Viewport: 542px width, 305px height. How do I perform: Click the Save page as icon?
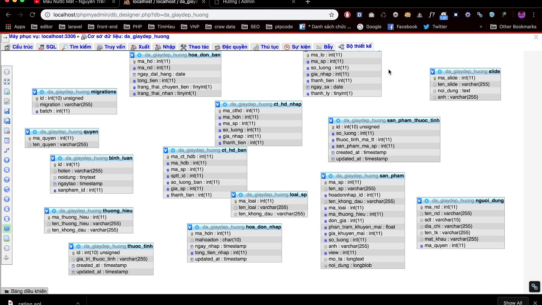click(7, 121)
